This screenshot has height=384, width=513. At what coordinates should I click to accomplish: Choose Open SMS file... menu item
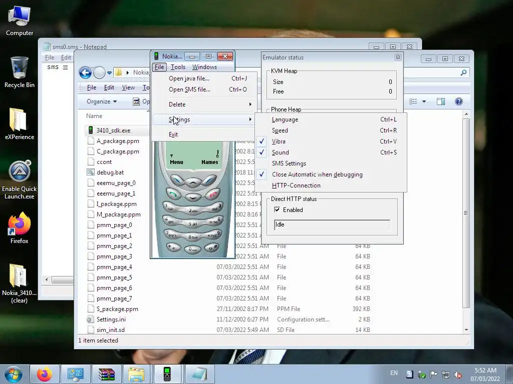tap(204, 89)
